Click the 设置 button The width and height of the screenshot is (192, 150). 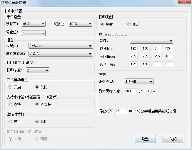(x=145, y=139)
